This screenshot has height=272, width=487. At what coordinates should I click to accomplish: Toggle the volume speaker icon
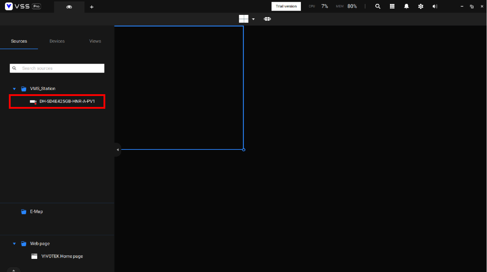point(435,6)
